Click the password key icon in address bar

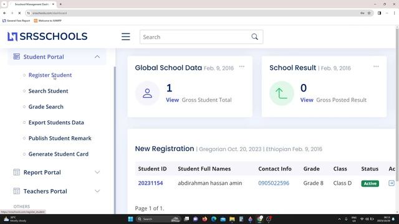pyautogui.click(x=362, y=13)
